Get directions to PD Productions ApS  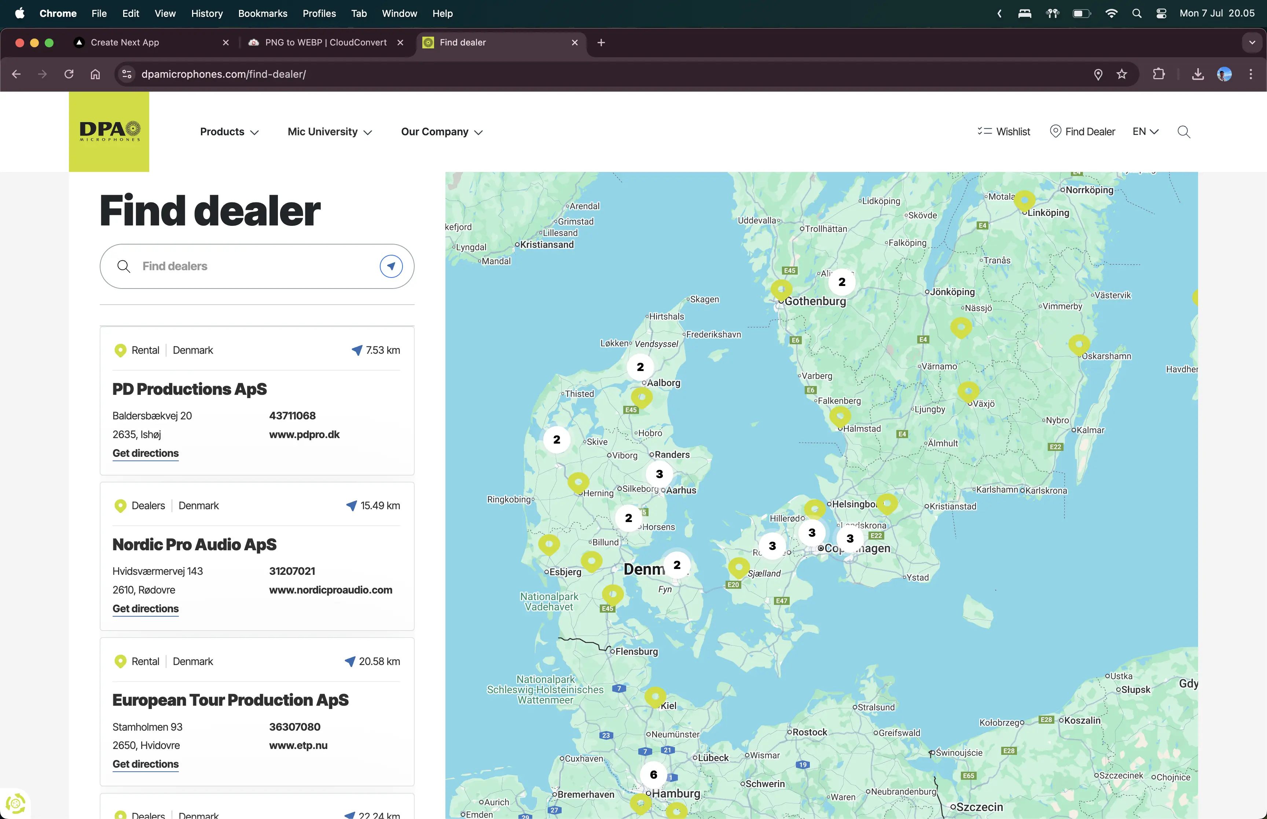(x=145, y=453)
